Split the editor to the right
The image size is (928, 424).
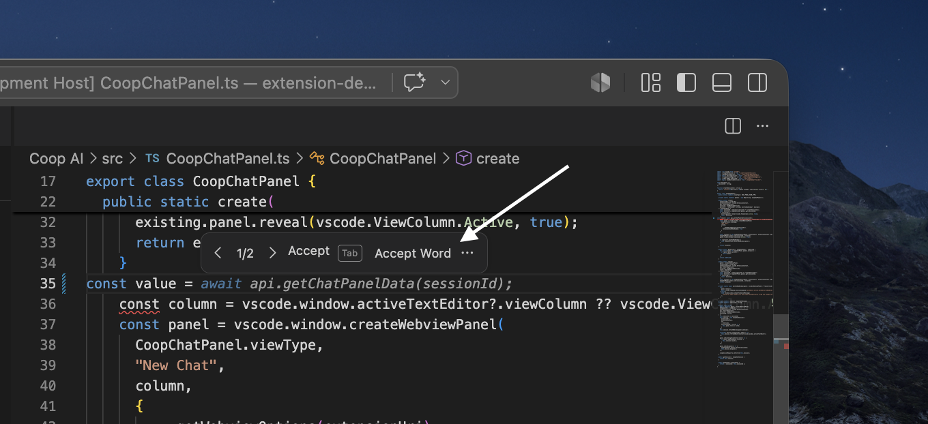click(x=733, y=126)
